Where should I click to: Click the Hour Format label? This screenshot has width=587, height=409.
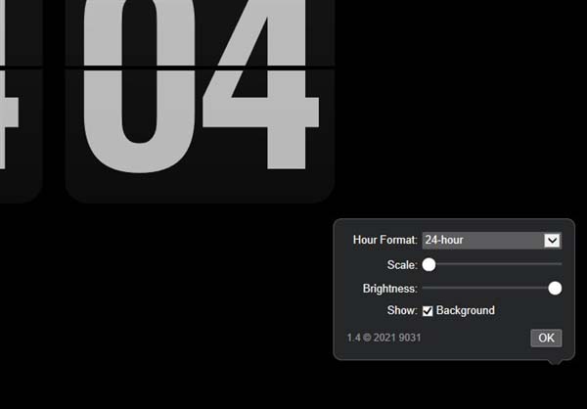tap(384, 240)
